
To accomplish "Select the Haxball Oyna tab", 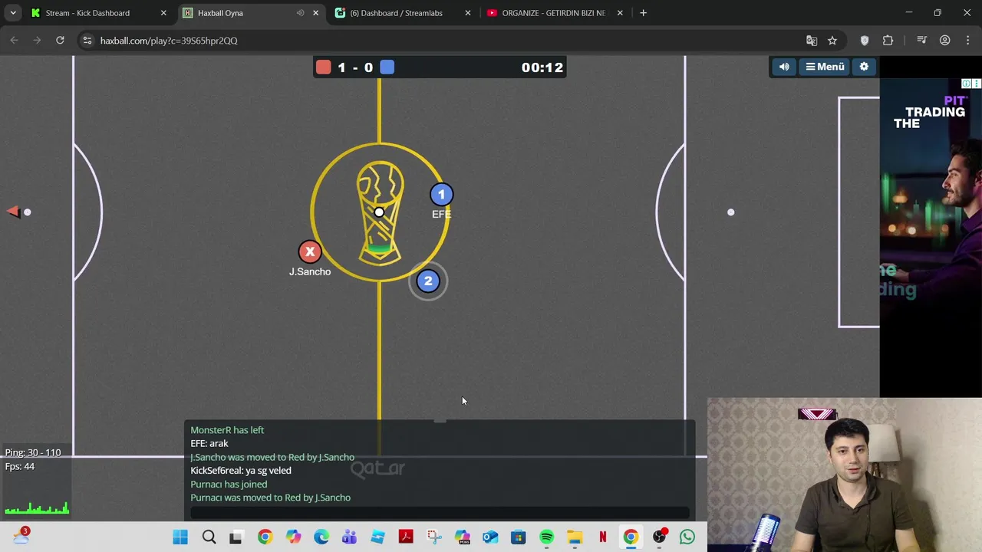I will pyautogui.click(x=220, y=13).
